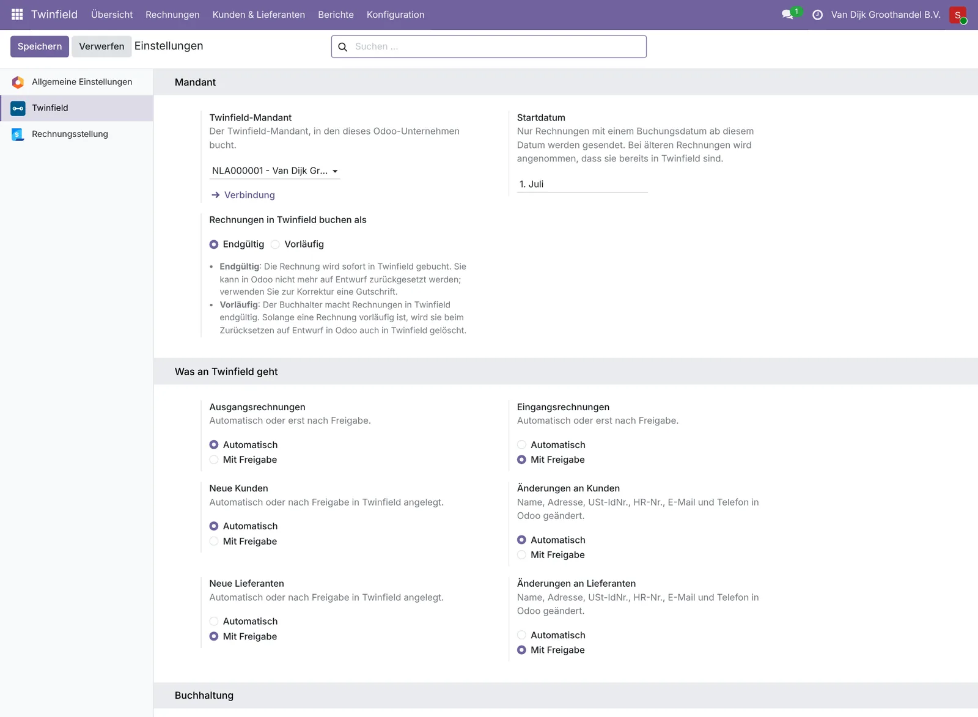Click the Mandant section header
Viewport: 978px width, 717px height.
[x=195, y=83]
